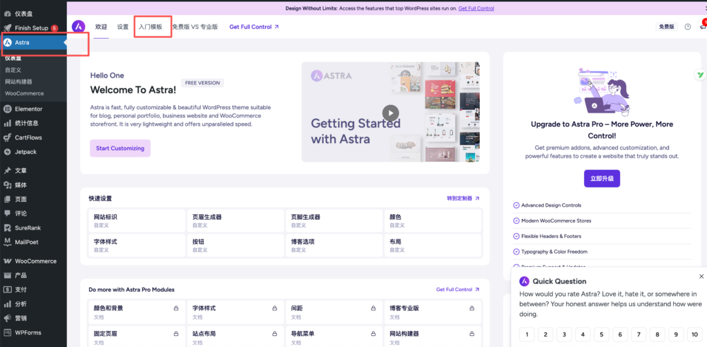Open the WPForms sidebar menu
This screenshot has height=347, width=707.
click(28, 332)
